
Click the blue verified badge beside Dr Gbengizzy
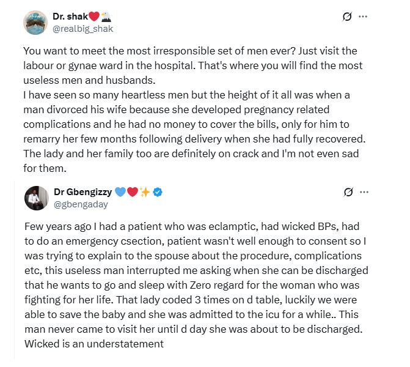pos(158,192)
